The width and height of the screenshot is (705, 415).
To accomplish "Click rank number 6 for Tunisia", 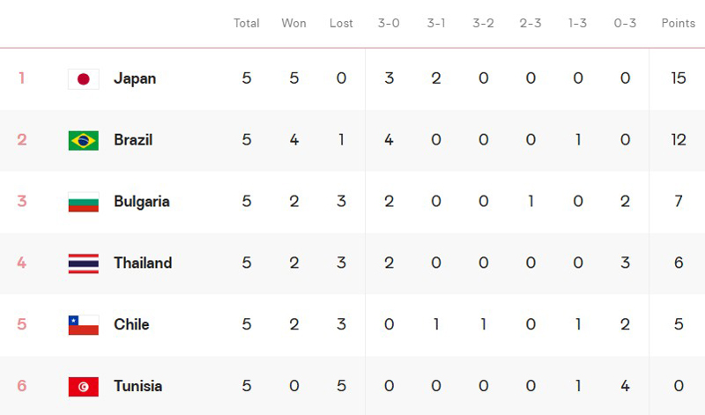I will 22,387.
